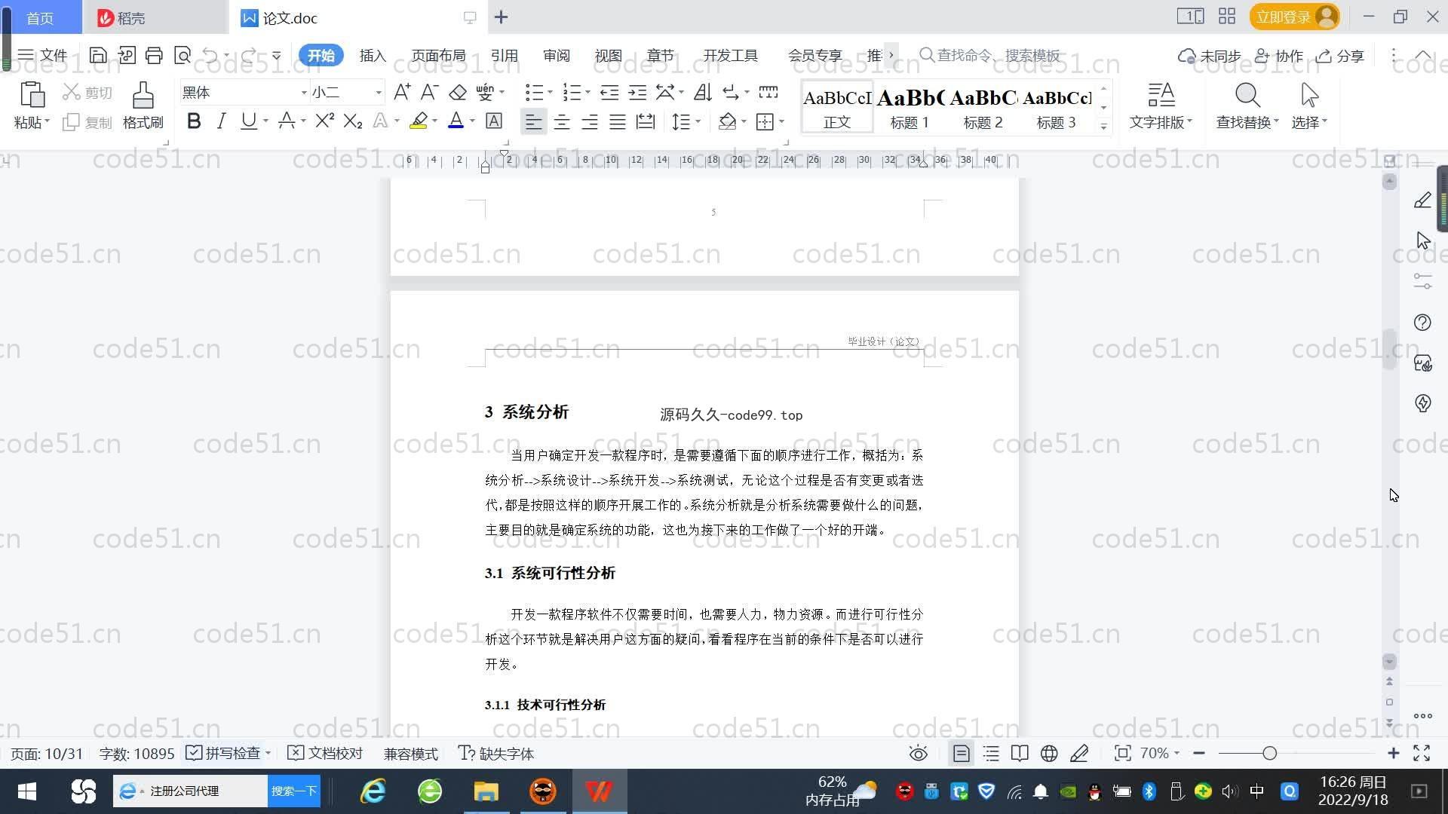Switch to Outline view
This screenshot has width=1448, height=814.
coord(991,753)
